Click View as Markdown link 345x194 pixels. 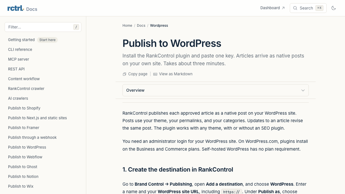[x=173, y=74]
